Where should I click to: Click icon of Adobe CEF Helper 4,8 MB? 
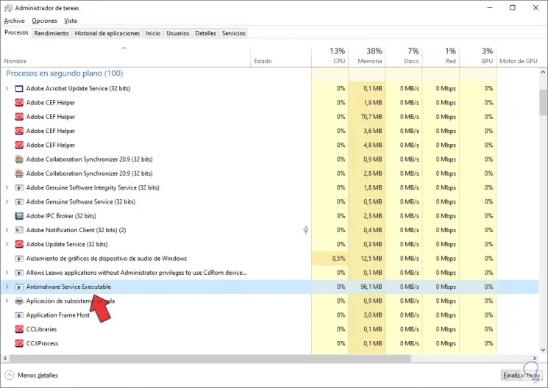pyautogui.click(x=19, y=145)
